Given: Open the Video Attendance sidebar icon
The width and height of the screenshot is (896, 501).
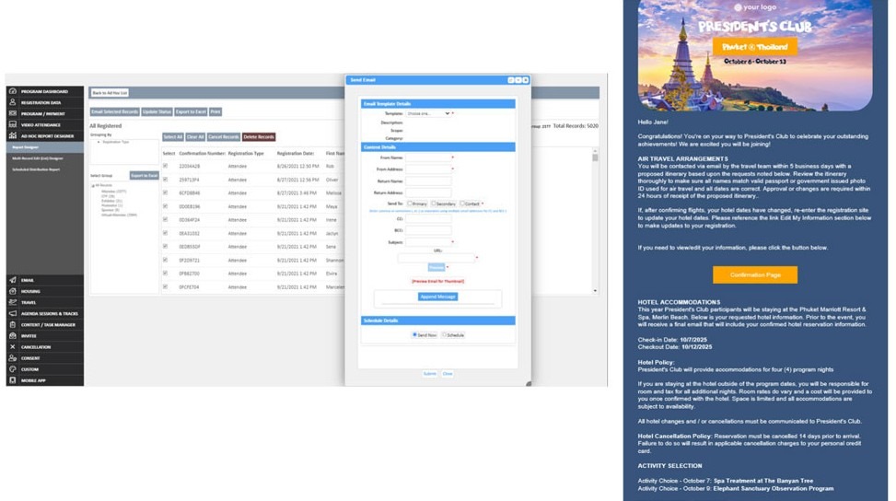Looking at the screenshot, I should tap(12, 124).
